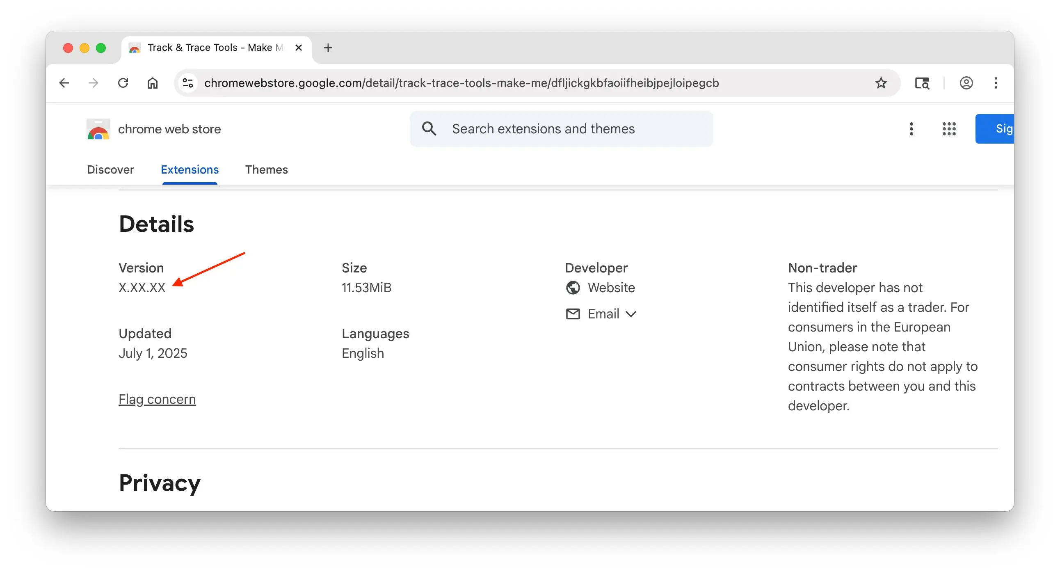Select the Extensions tab
Viewport: 1060px width, 572px height.
point(190,169)
